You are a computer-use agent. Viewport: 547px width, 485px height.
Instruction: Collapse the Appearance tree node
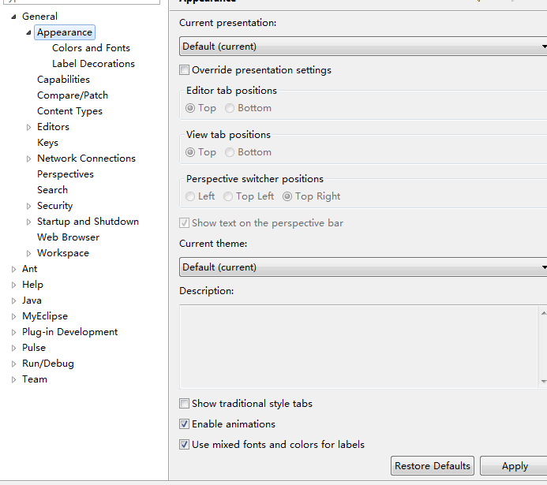click(29, 32)
